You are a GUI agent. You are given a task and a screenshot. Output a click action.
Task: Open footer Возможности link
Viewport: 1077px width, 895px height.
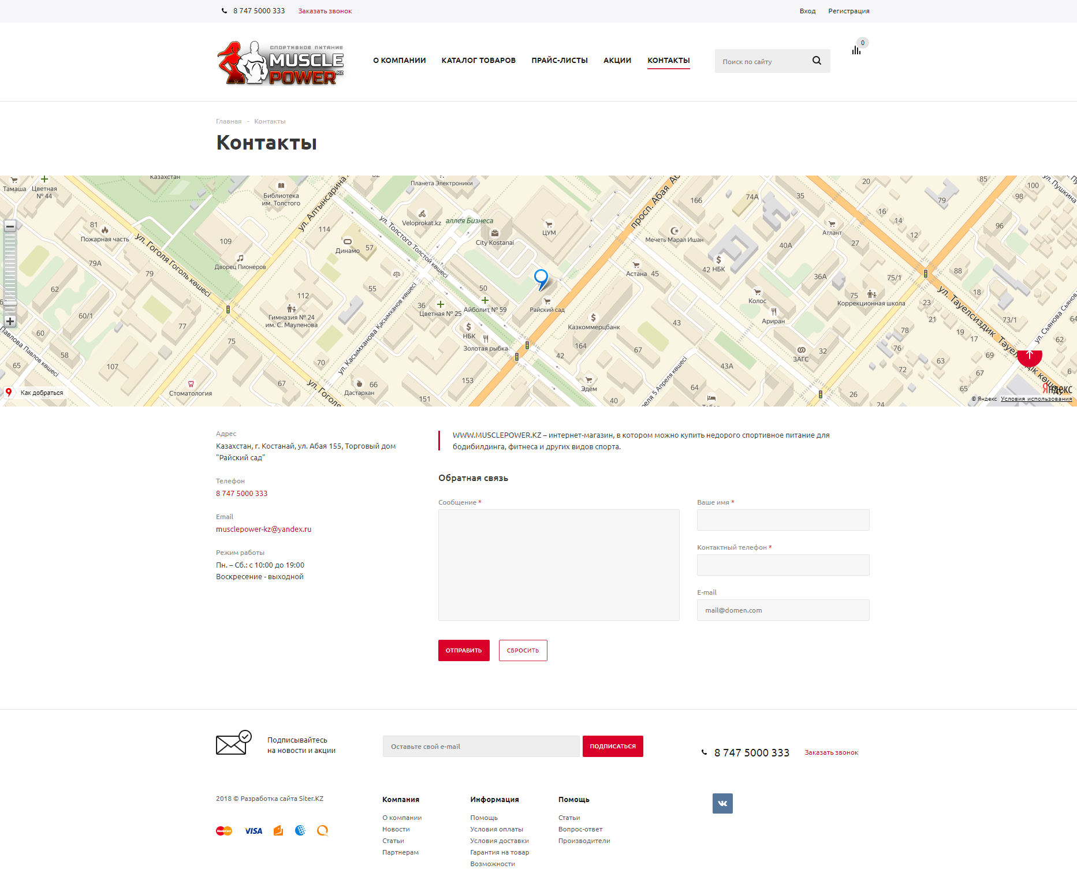(x=493, y=864)
